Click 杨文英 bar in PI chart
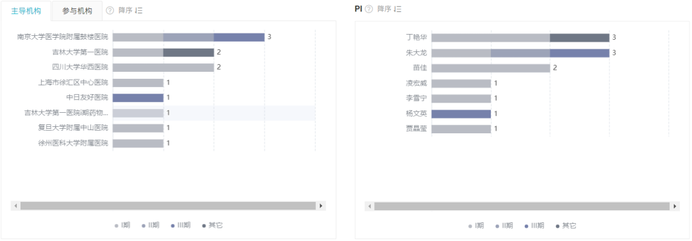This screenshot has height=241, width=692. 461,114
